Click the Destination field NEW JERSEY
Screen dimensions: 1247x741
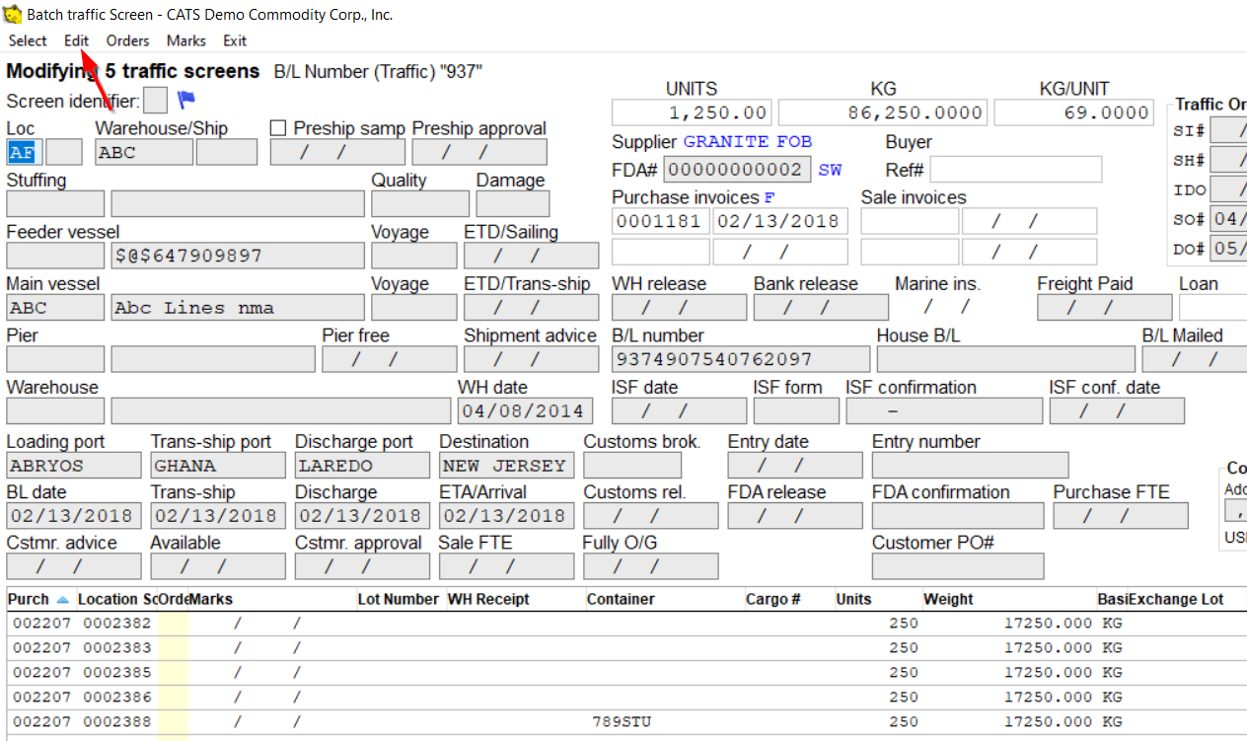point(506,465)
